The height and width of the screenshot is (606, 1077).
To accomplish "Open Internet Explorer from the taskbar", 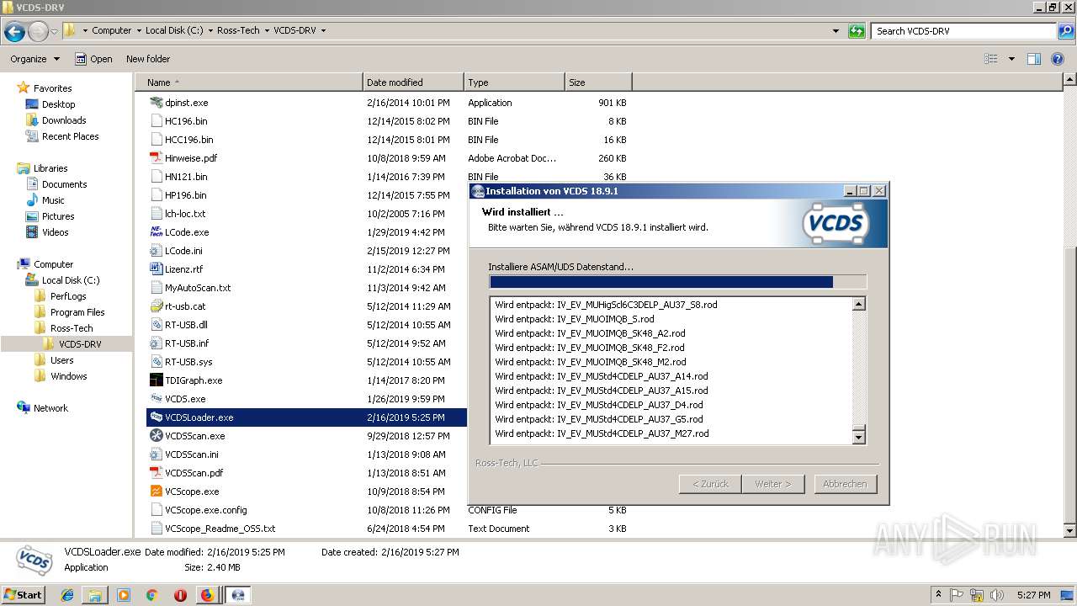I will click(67, 595).
